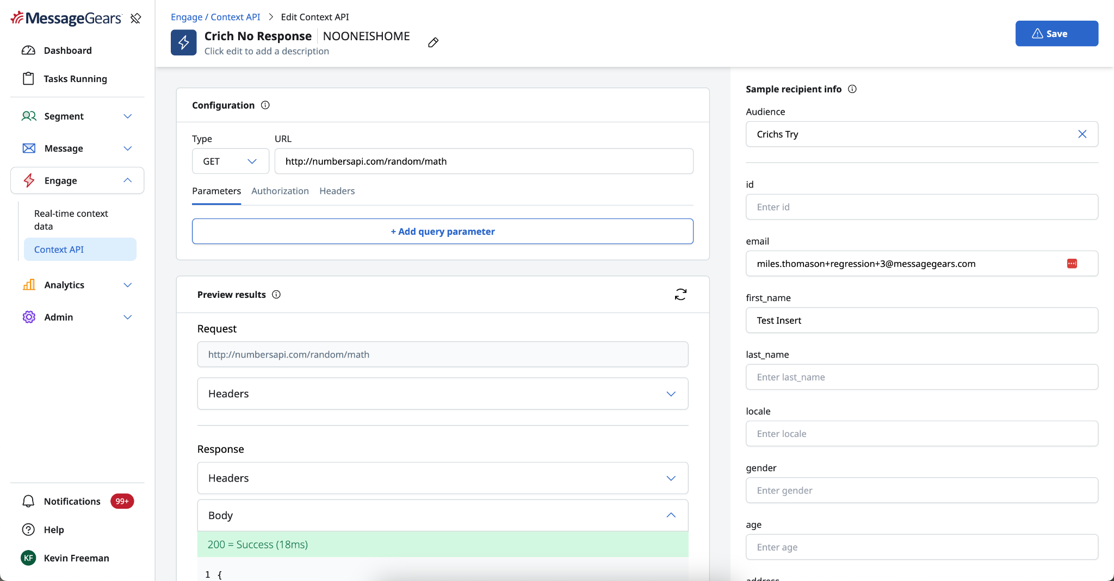Viewport: 1114px width, 581px height.
Task: Open Tasks Running clipboard icon
Action: pos(28,79)
